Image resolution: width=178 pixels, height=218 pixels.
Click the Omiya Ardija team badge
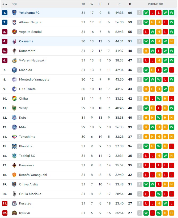(x=14, y=184)
